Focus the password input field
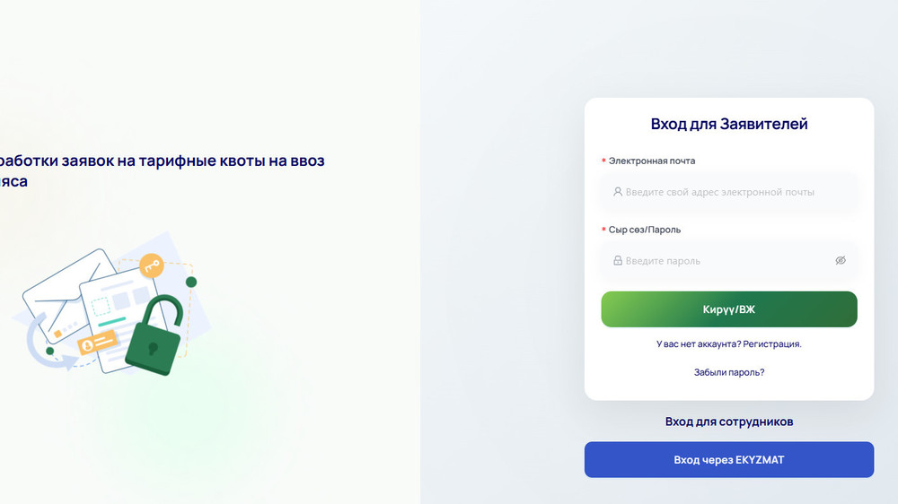The height and width of the screenshot is (504, 898). pyautogui.click(x=718, y=261)
